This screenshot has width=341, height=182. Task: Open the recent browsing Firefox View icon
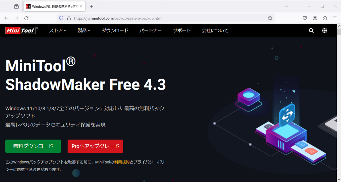16,6
